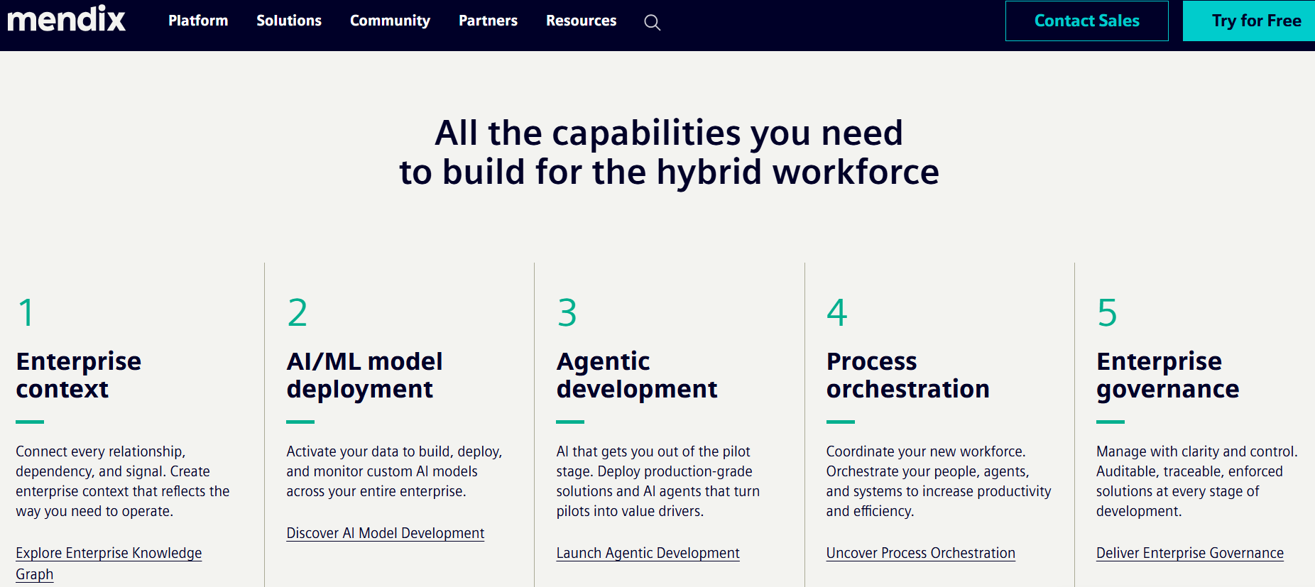Follow Explore Enterprise Knowledge Graph link
The image size is (1315, 587).
109,563
